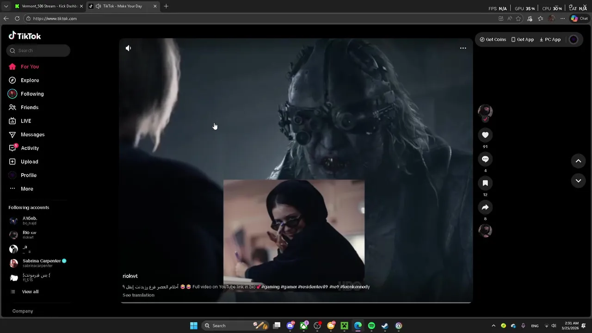This screenshot has height=333, width=592.
Task: Expand the Company footer section
Action: (23, 311)
